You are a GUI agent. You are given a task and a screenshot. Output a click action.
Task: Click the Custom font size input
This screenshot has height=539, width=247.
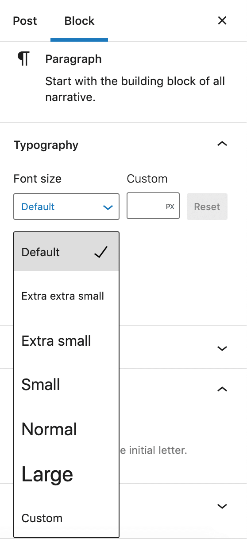[153, 206]
